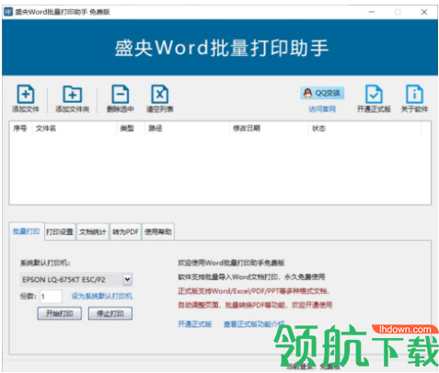Click the 设为系统默认打印机 link
The height and width of the screenshot is (373, 439).
point(102,296)
